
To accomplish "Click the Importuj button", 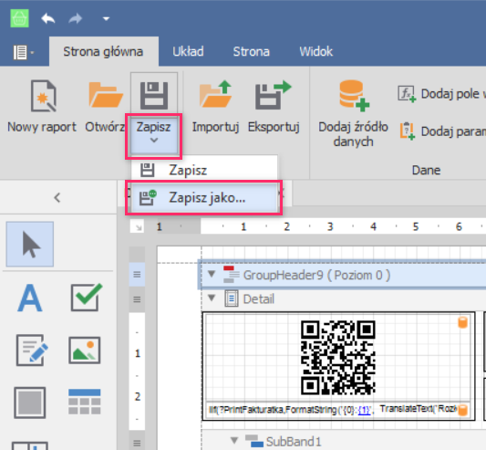I will coord(215,107).
